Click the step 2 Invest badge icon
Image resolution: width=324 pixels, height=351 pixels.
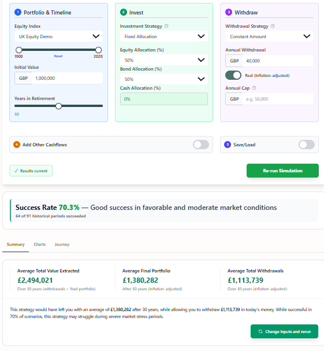coord(124,12)
